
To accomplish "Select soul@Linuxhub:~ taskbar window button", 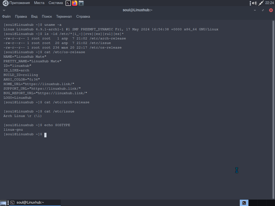I will 35,203.
